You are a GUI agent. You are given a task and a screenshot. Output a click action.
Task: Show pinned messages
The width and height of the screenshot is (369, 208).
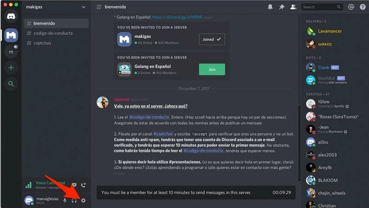pos(282,7)
